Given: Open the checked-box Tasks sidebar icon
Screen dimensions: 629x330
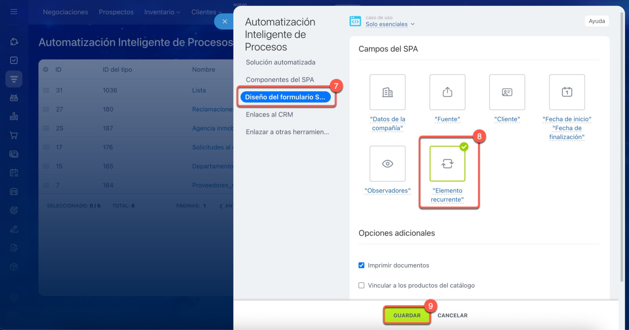Looking at the screenshot, I should coord(14,60).
